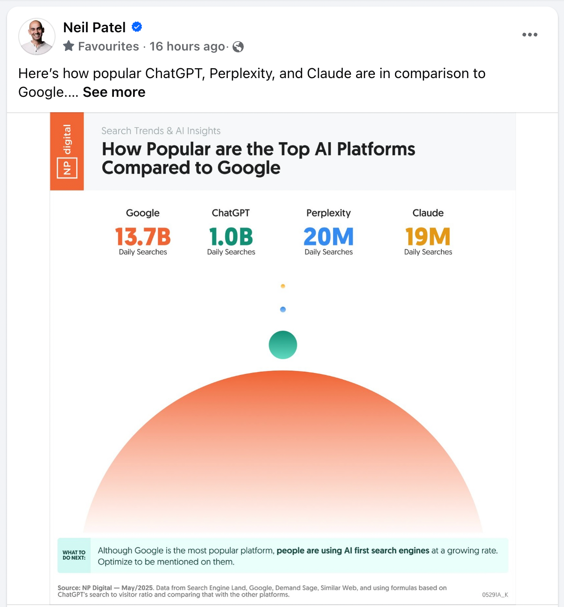
Task: Expand post text with See more
Action: (x=114, y=92)
